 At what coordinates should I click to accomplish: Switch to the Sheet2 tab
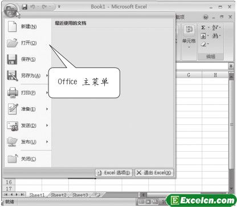(59, 195)
